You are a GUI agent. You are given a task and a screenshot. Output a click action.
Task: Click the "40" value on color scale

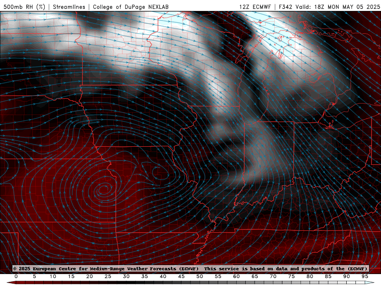[163, 276]
